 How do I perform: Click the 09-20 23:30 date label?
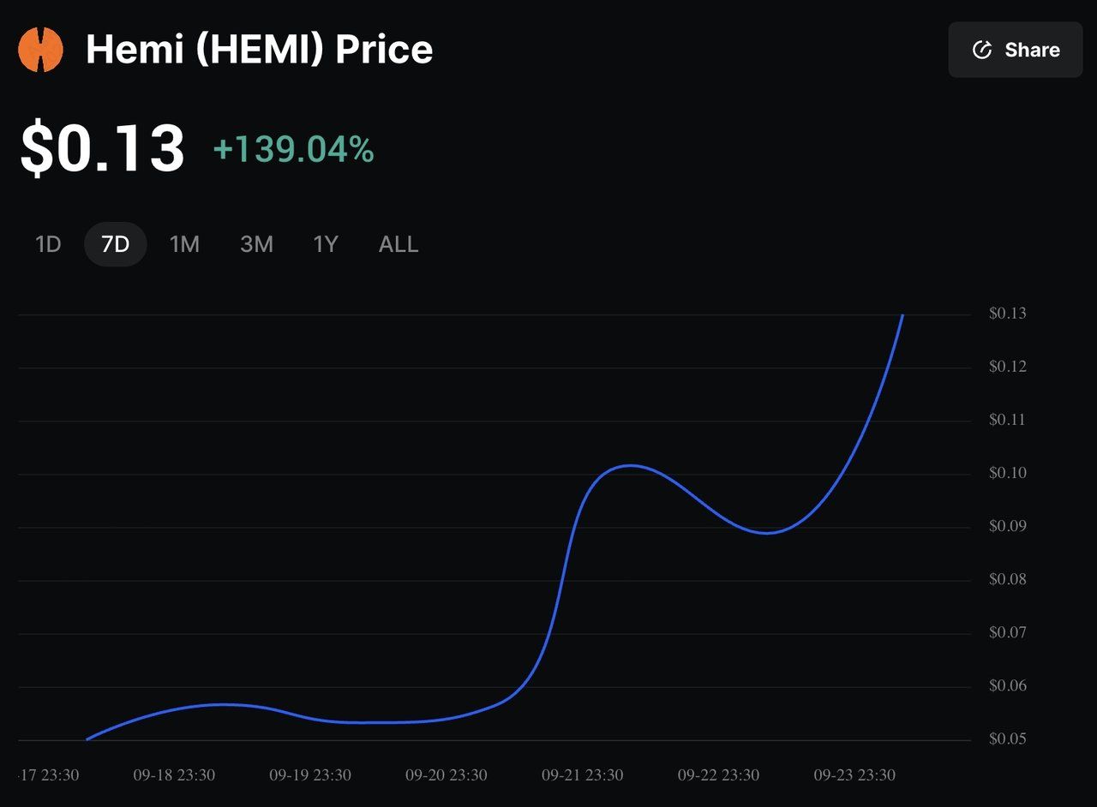point(447,775)
